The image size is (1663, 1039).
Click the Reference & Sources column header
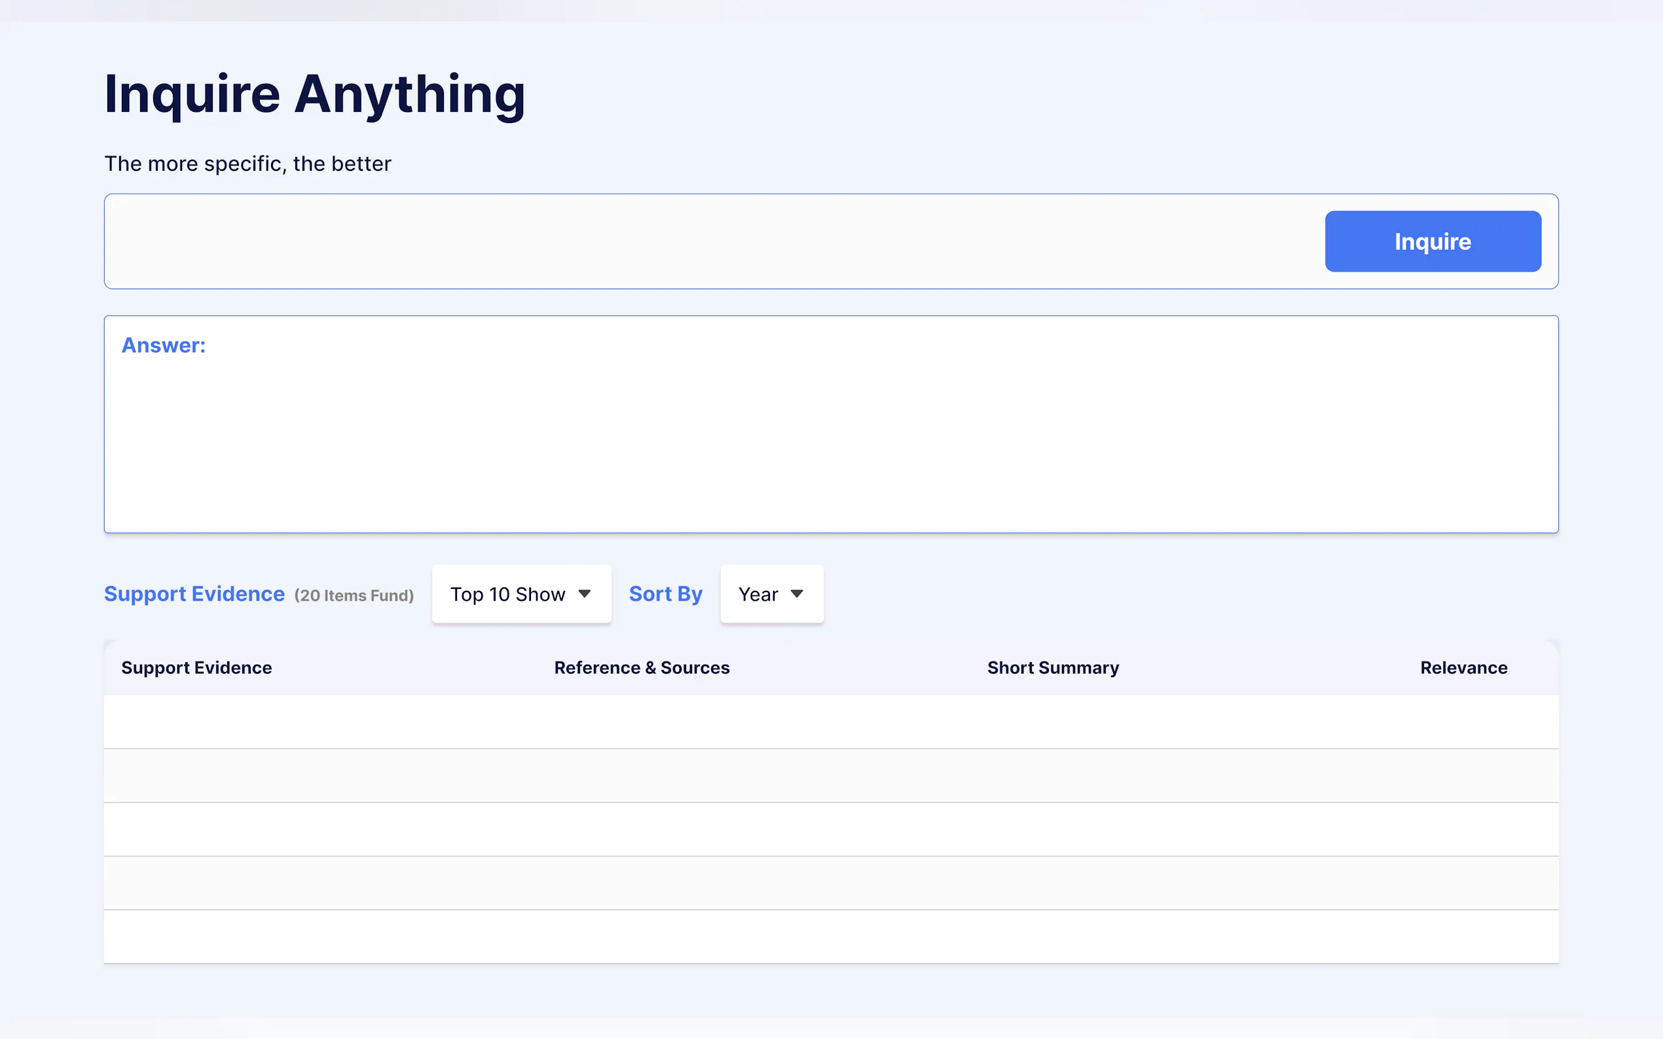point(642,667)
